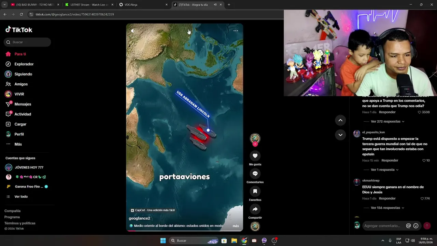Reload the page in Chrome
Screen dimensions: 437x246
tap(21, 14)
